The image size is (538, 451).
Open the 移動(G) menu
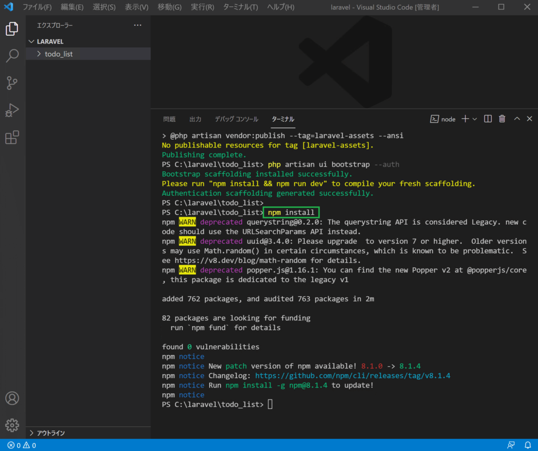(x=170, y=7)
